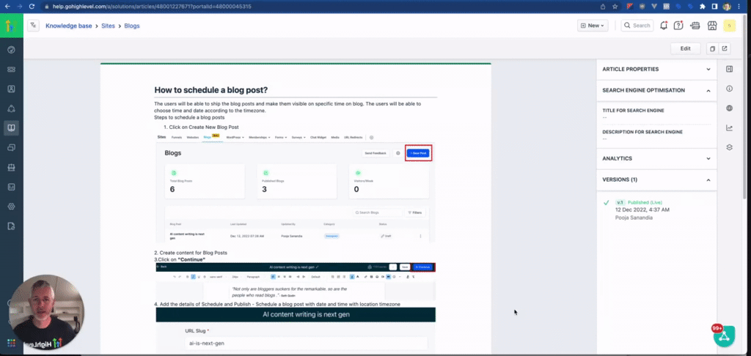Open the help question-mark icon
The width and height of the screenshot is (751, 356).
point(678,26)
